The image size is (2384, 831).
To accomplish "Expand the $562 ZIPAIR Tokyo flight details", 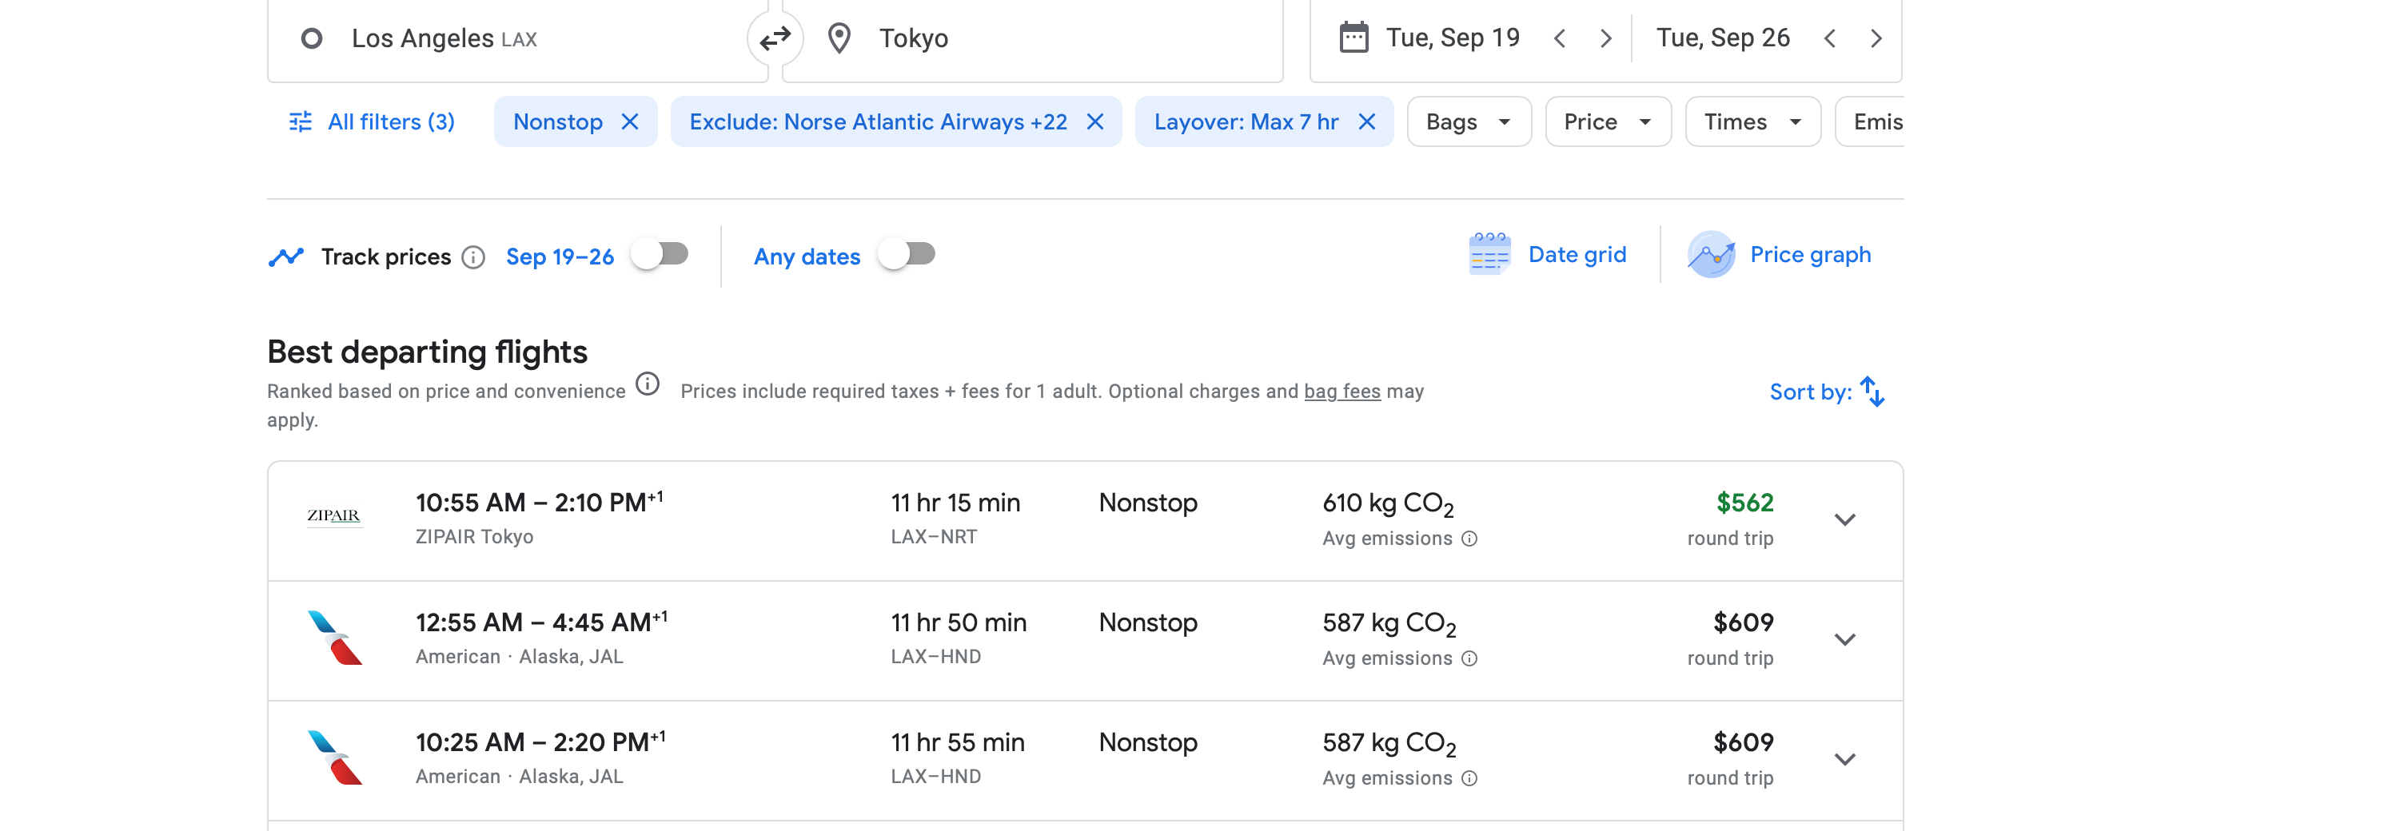I will (1844, 520).
